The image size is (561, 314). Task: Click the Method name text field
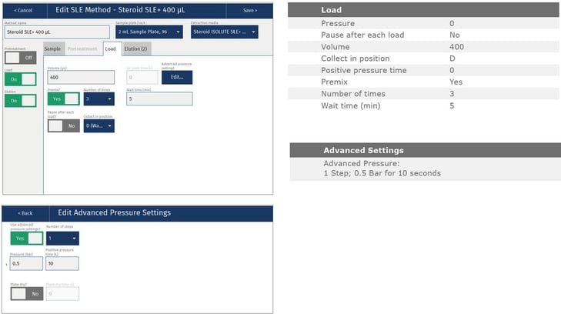coord(58,32)
